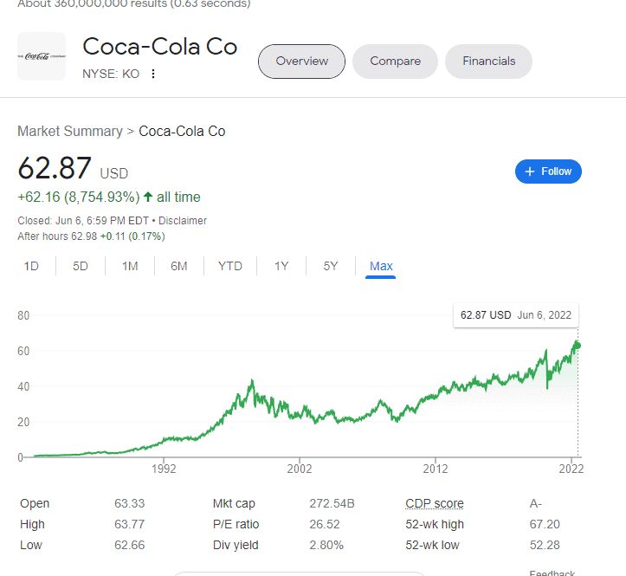
Task: Select the 5D time range
Action: pyautogui.click(x=81, y=266)
